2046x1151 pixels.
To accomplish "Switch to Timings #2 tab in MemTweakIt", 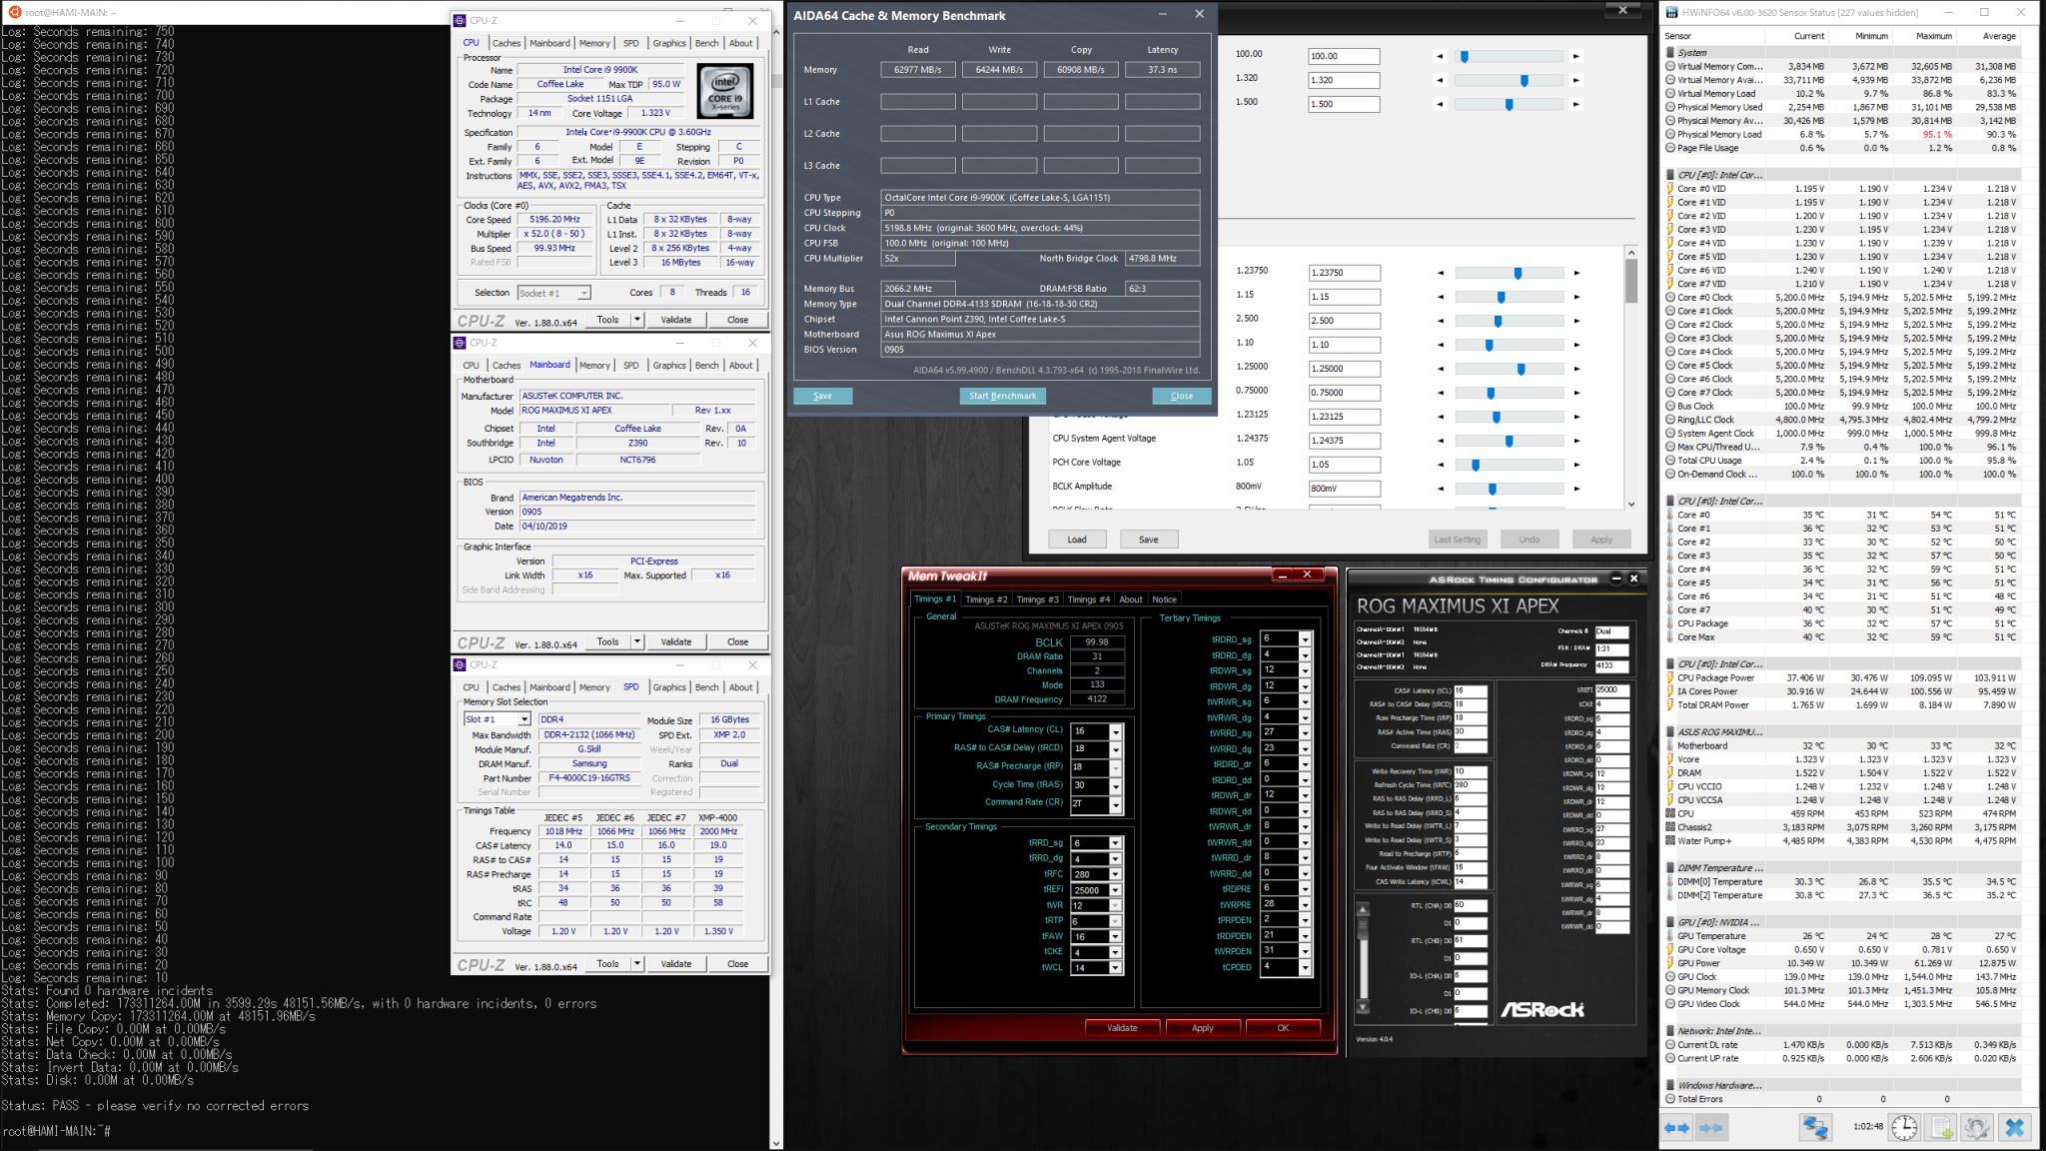I will pyautogui.click(x=986, y=599).
